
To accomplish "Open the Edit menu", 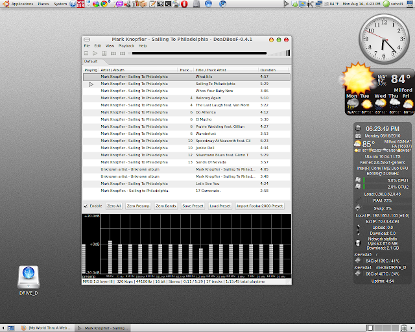I will (98, 46).
